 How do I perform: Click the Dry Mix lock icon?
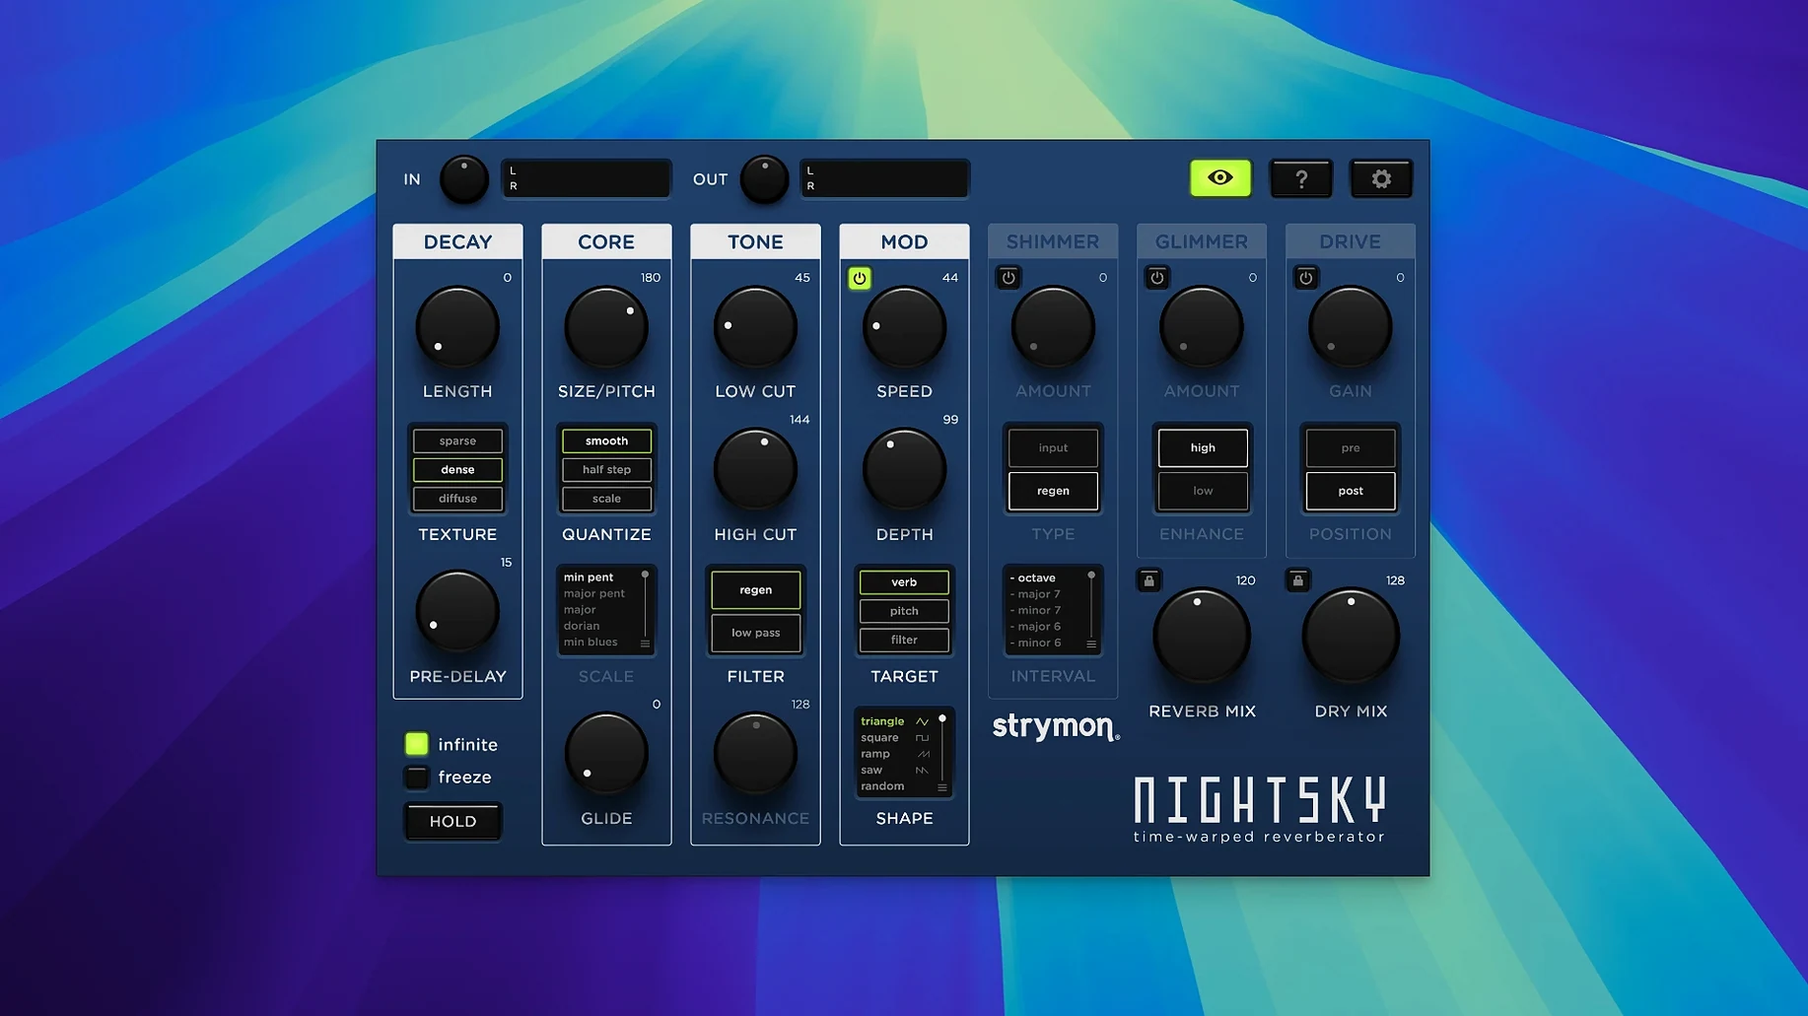(x=1297, y=580)
